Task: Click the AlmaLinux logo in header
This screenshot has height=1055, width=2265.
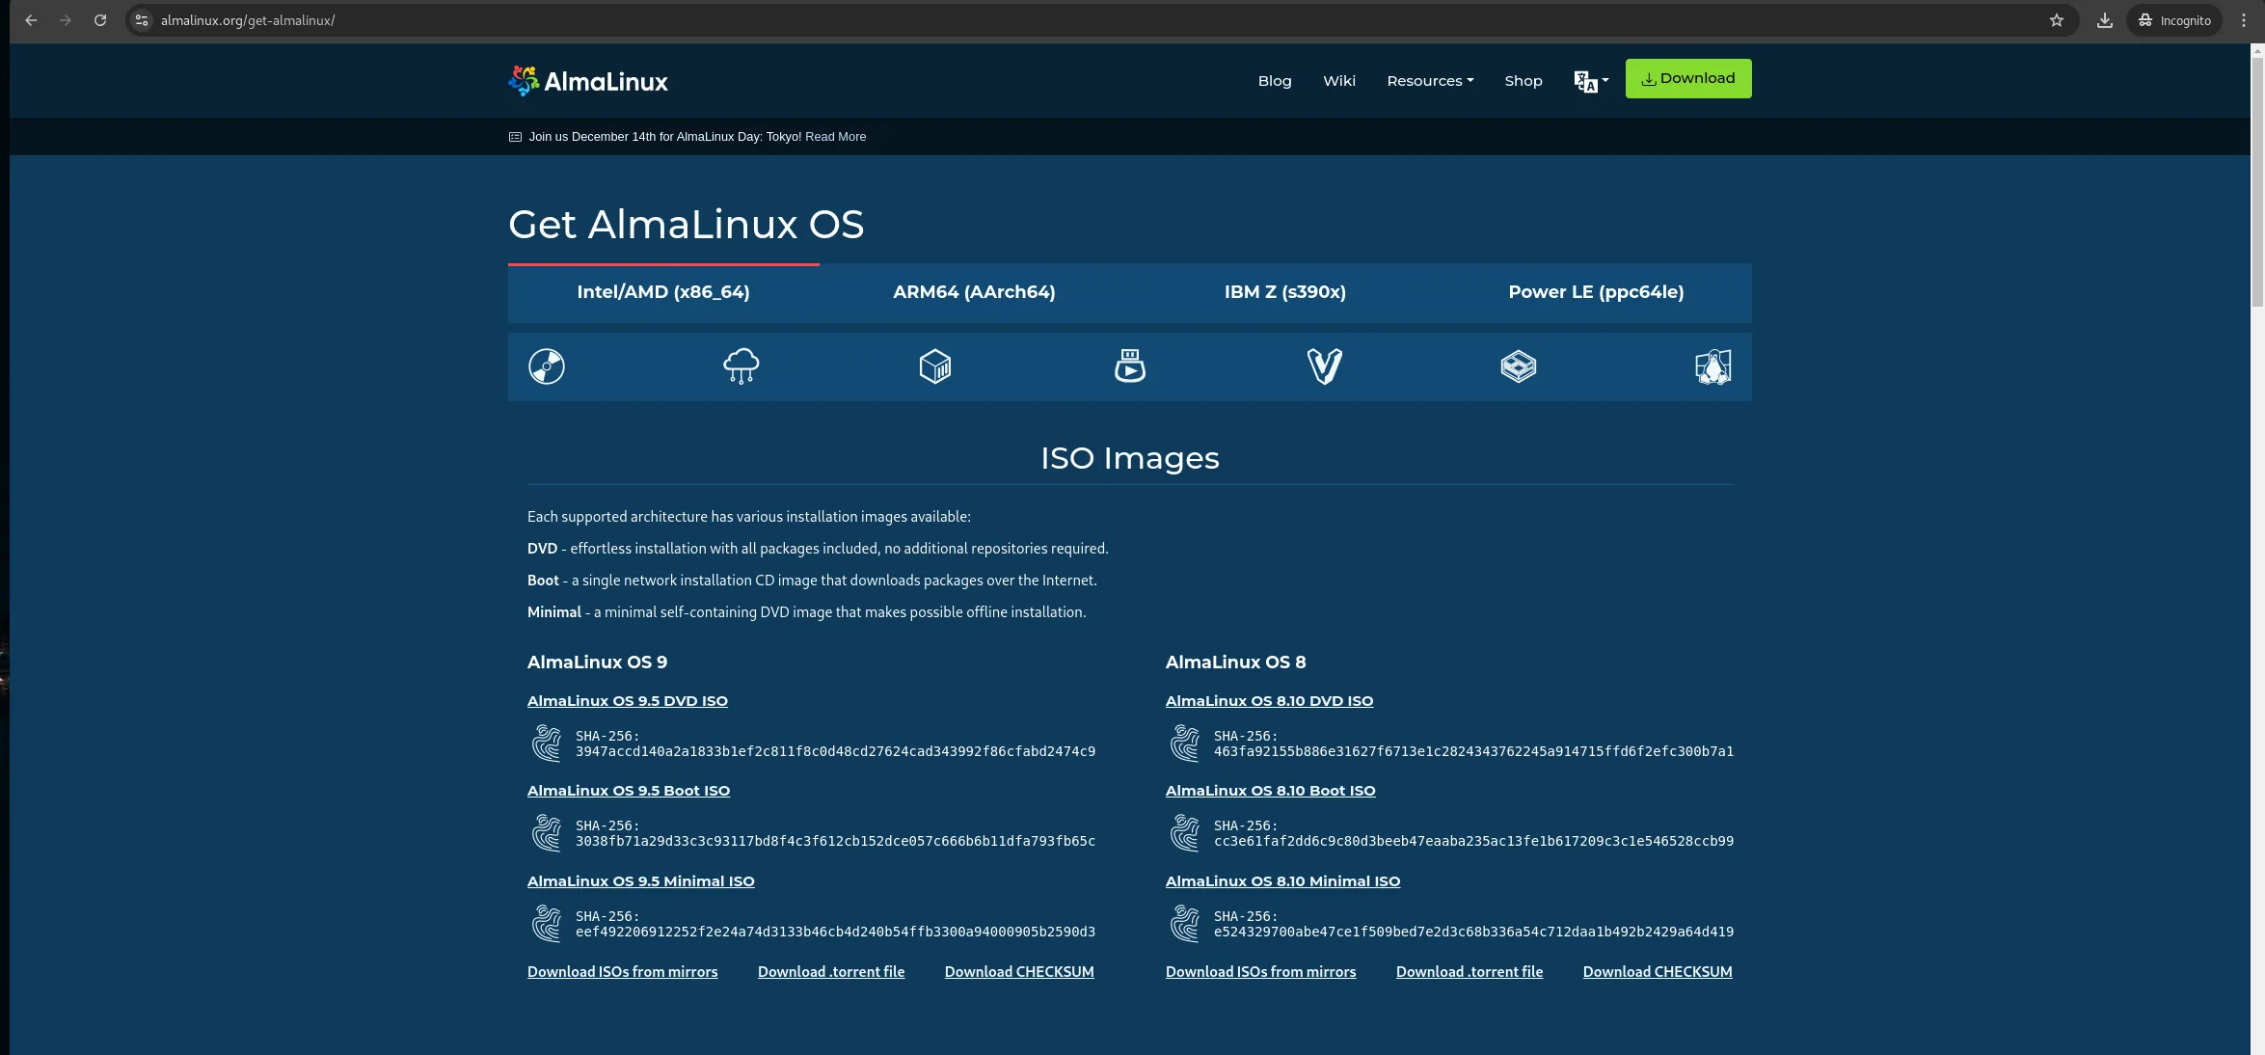Action: (x=588, y=81)
